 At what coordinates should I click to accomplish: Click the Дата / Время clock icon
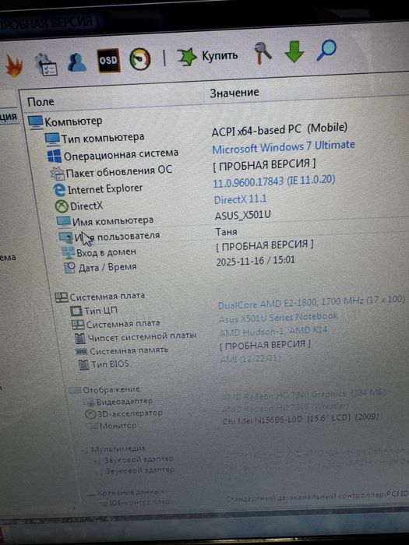point(69,268)
